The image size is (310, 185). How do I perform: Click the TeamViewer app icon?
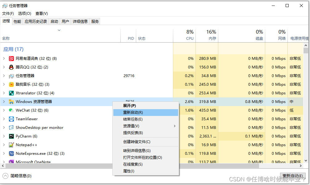click(11, 119)
